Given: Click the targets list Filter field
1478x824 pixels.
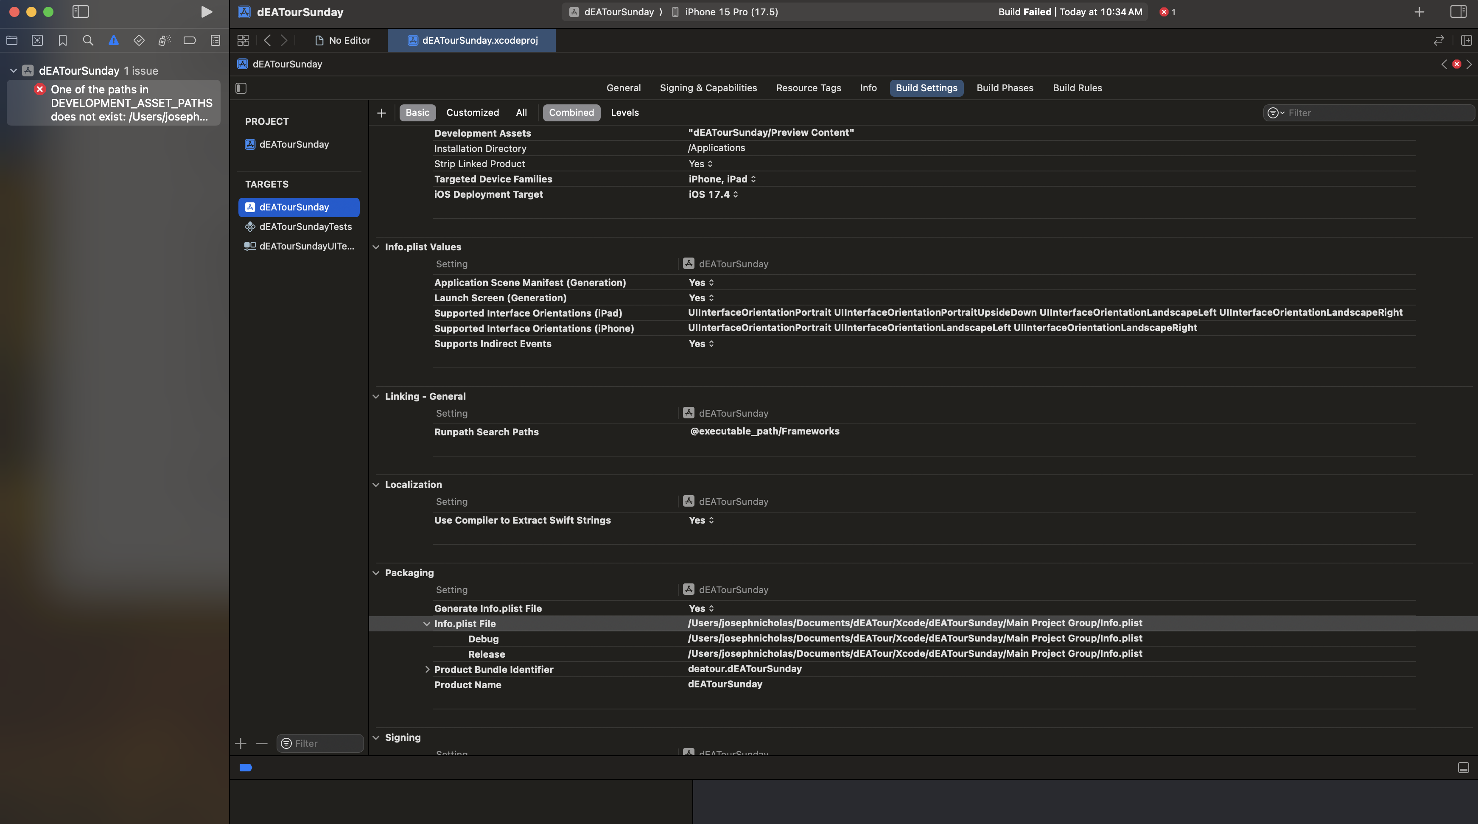Looking at the screenshot, I should tap(320, 744).
